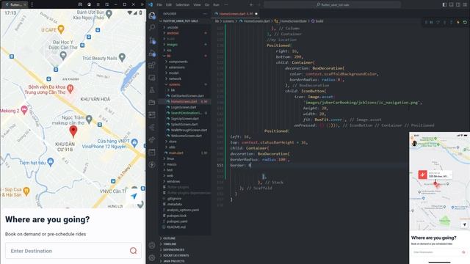Click build in the breadcrumb

[319, 21]
